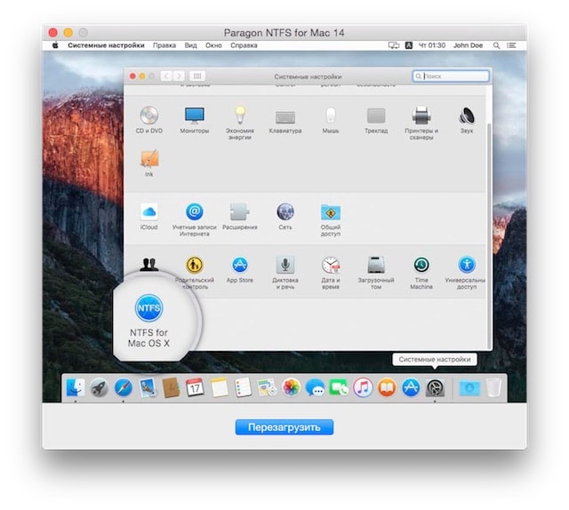Open iBooks from the Dock
Image resolution: width=569 pixels, height=510 pixels.
(387, 387)
